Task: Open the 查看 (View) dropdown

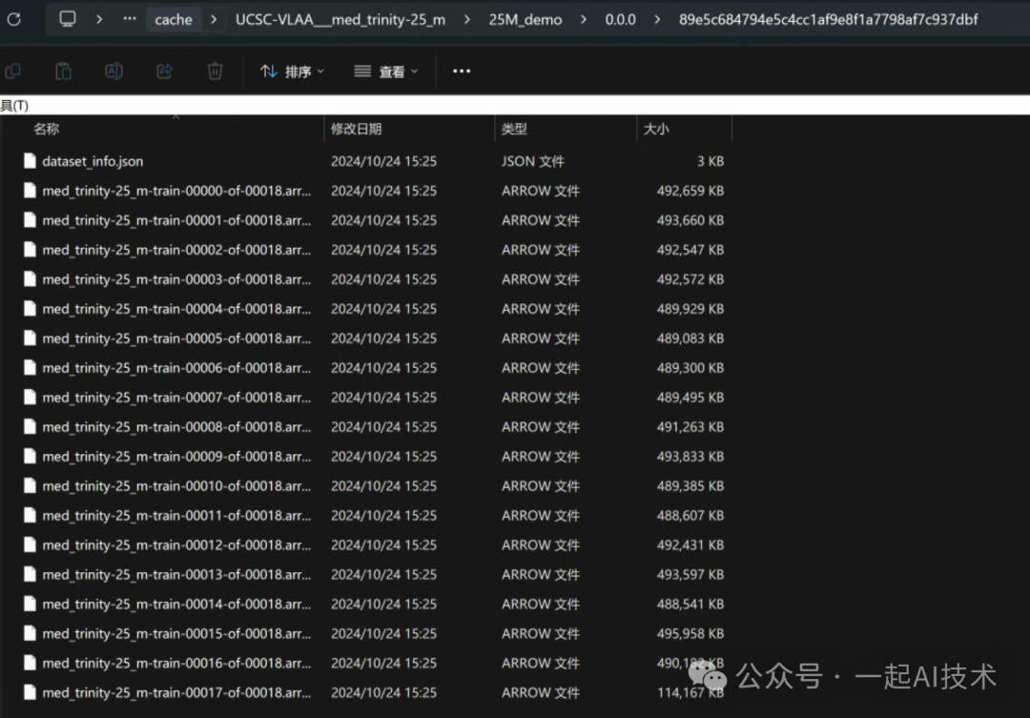Action: [386, 72]
